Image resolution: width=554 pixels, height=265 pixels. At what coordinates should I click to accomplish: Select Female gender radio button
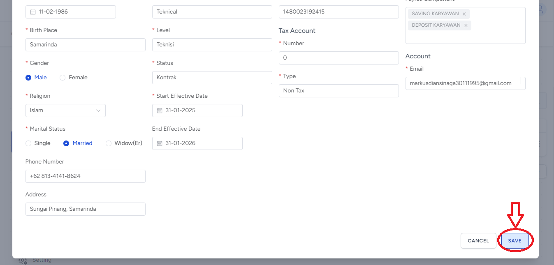coord(63,78)
